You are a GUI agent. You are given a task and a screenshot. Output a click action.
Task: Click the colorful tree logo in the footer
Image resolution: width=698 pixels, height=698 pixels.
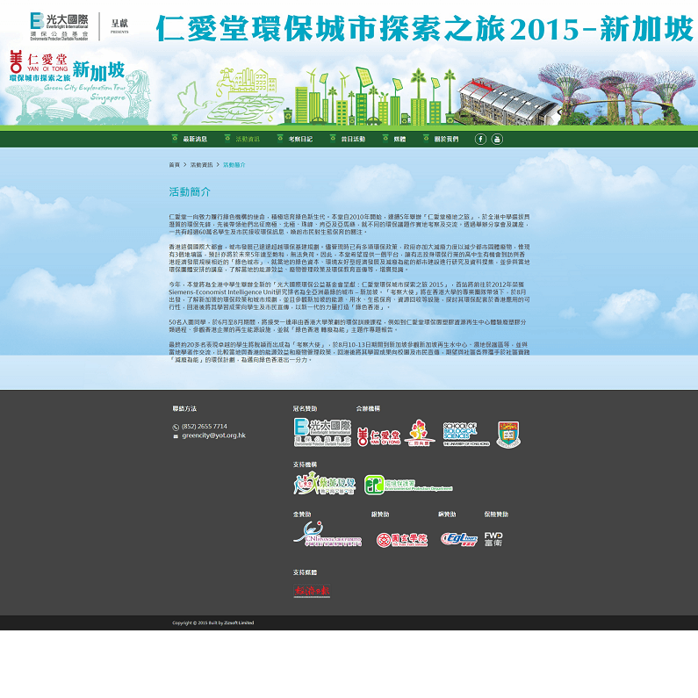point(420,432)
